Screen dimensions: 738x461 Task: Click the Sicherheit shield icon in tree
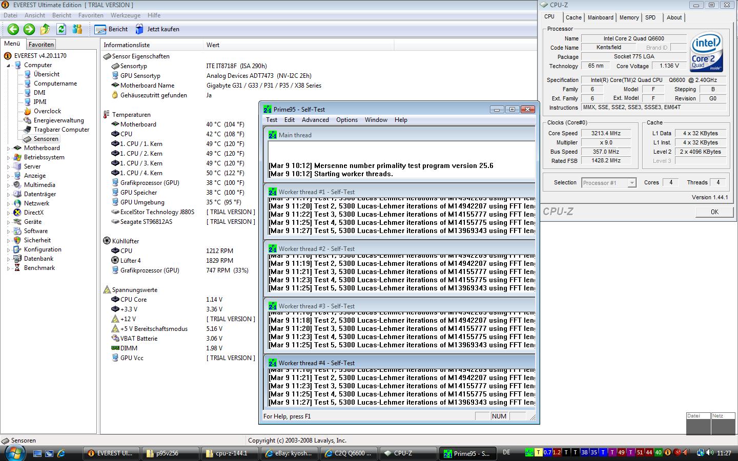click(17, 240)
